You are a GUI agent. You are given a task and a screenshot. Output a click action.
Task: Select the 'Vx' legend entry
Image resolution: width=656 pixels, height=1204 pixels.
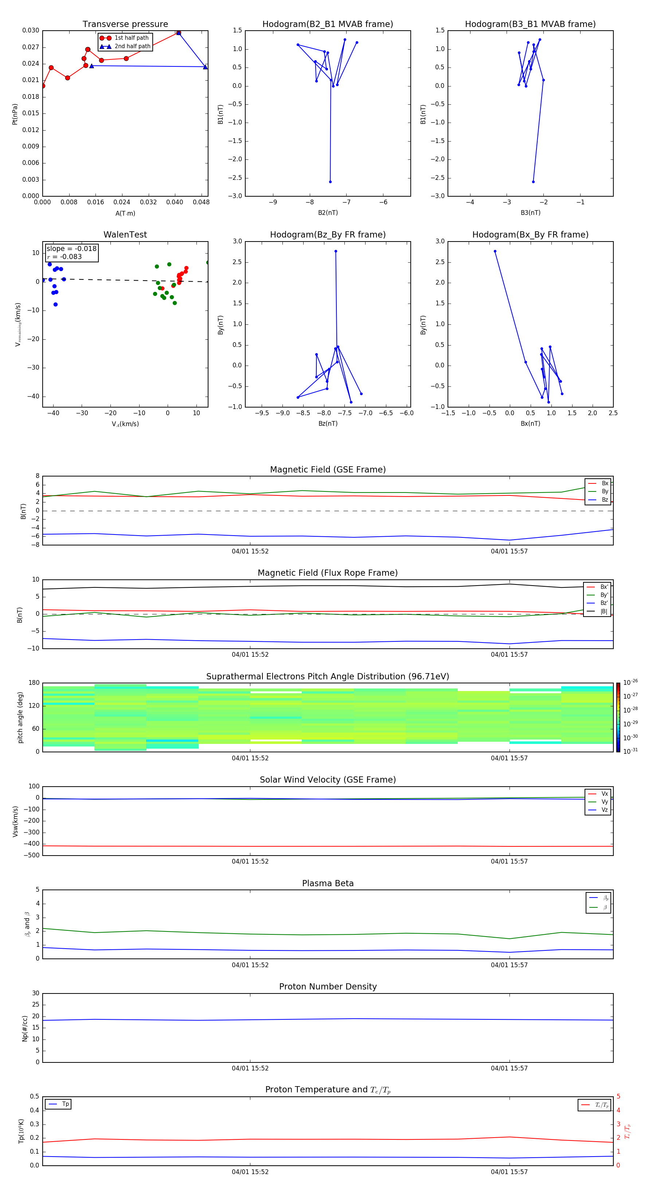tap(598, 794)
